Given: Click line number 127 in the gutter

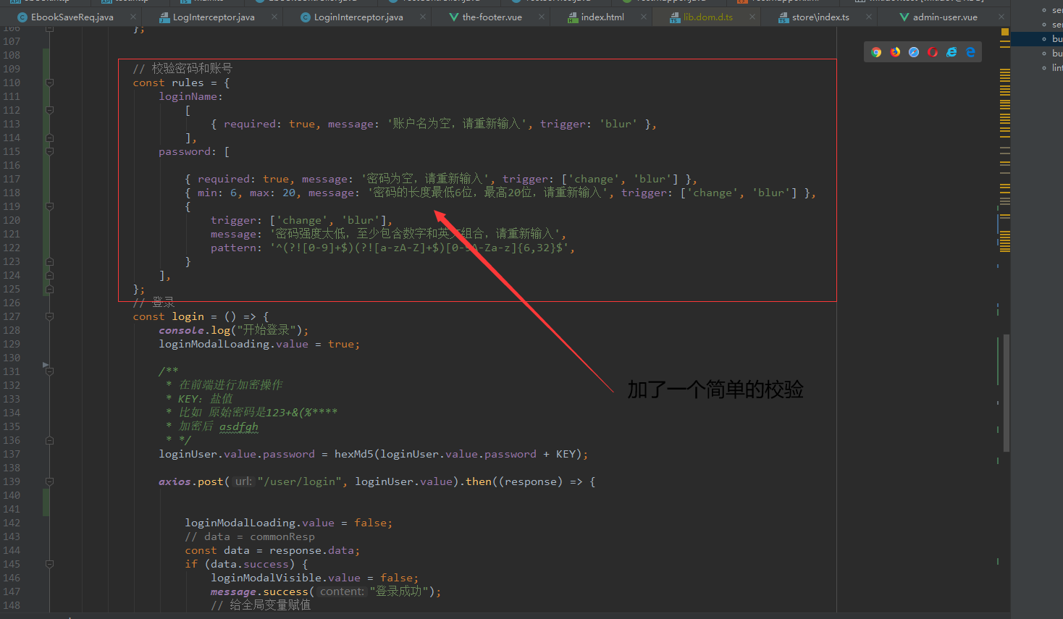Looking at the screenshot, I should point(12,316).
